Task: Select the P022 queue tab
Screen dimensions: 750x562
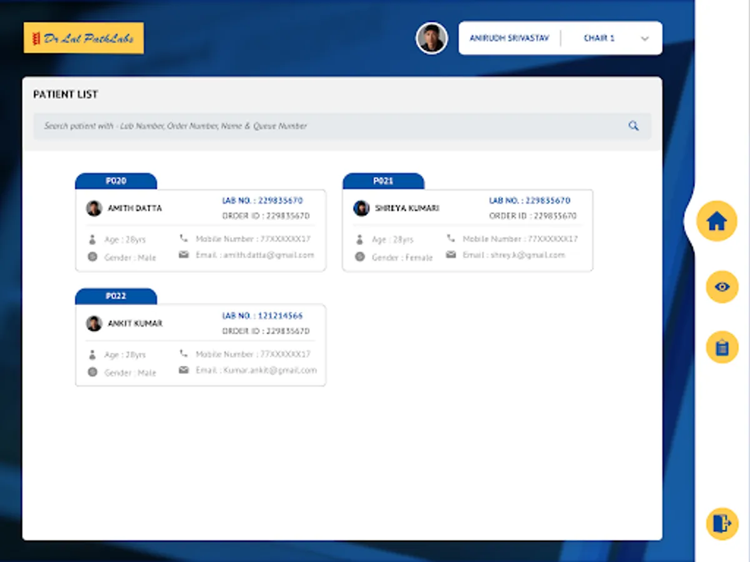Action: point(116,296)
